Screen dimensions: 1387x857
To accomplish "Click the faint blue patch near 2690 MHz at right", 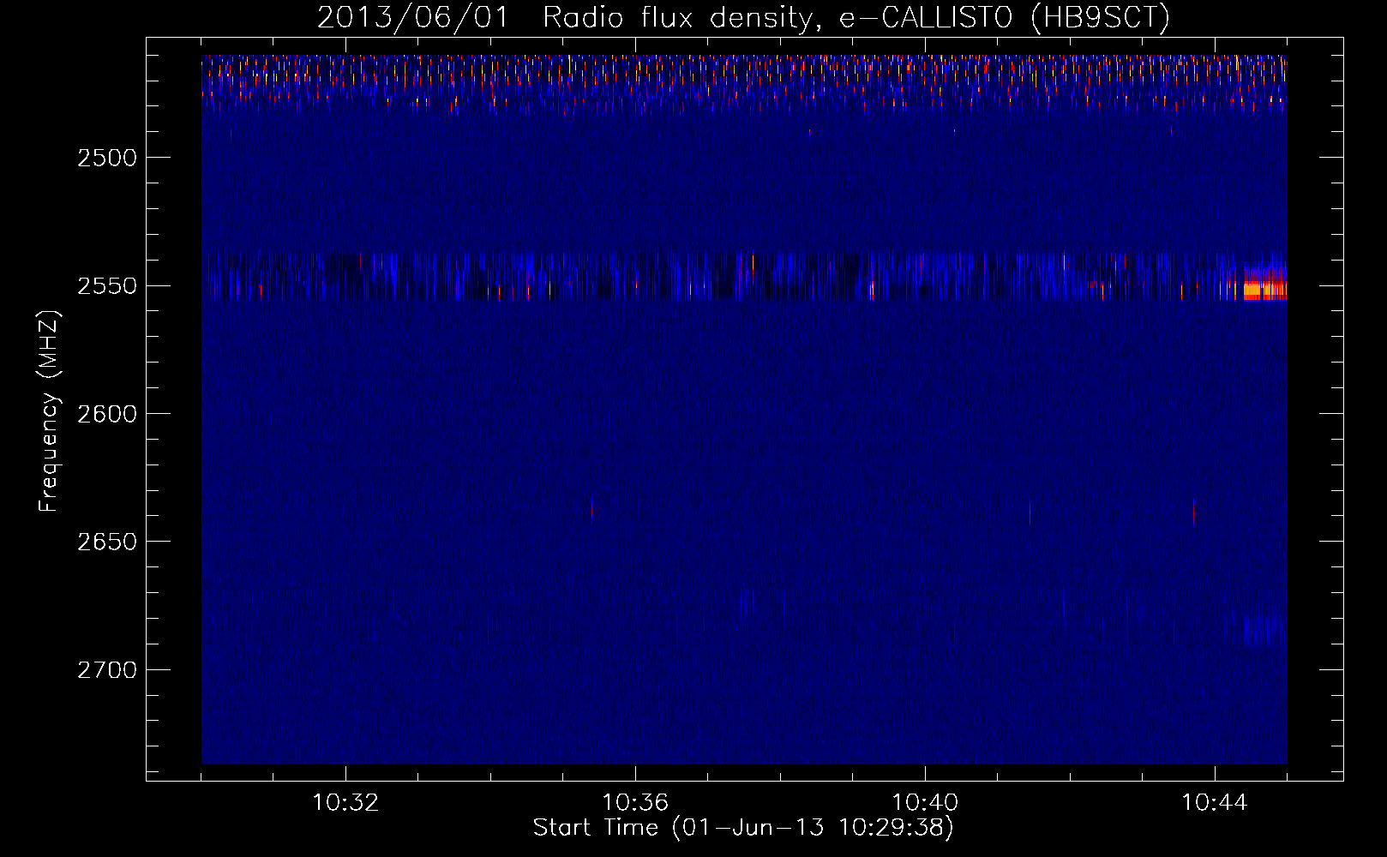I will click(1264, 630).
